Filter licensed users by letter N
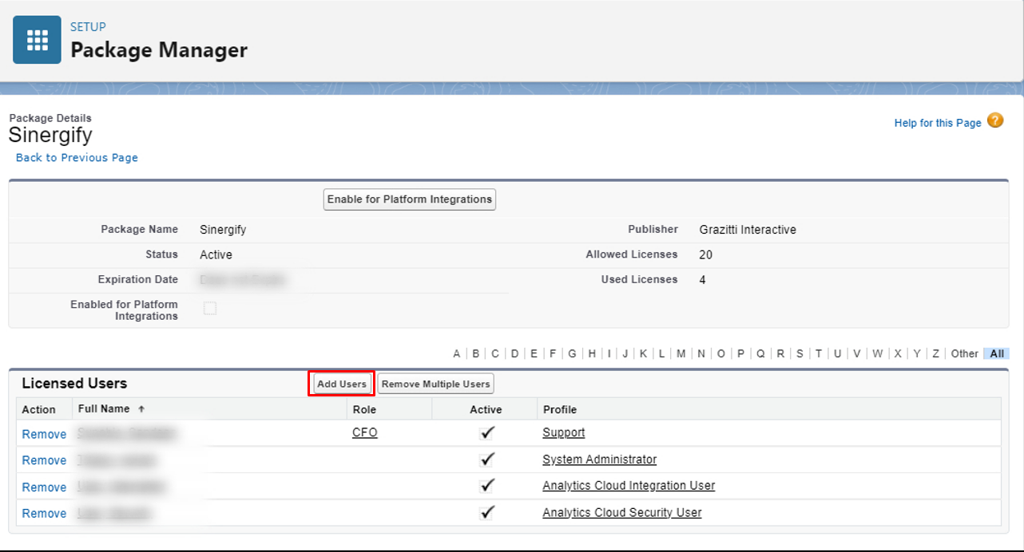Viewport: 1024px width, 552px height. [701, 353]
